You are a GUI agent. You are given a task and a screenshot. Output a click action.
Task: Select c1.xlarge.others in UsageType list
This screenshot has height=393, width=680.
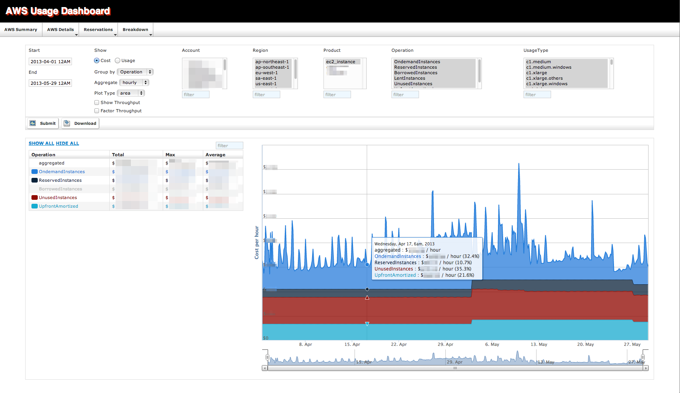(566, 78)
